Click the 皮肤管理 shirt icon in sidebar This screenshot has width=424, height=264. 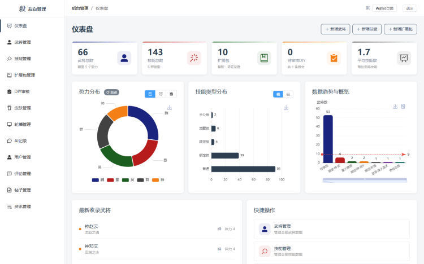(x=10, y=108)
